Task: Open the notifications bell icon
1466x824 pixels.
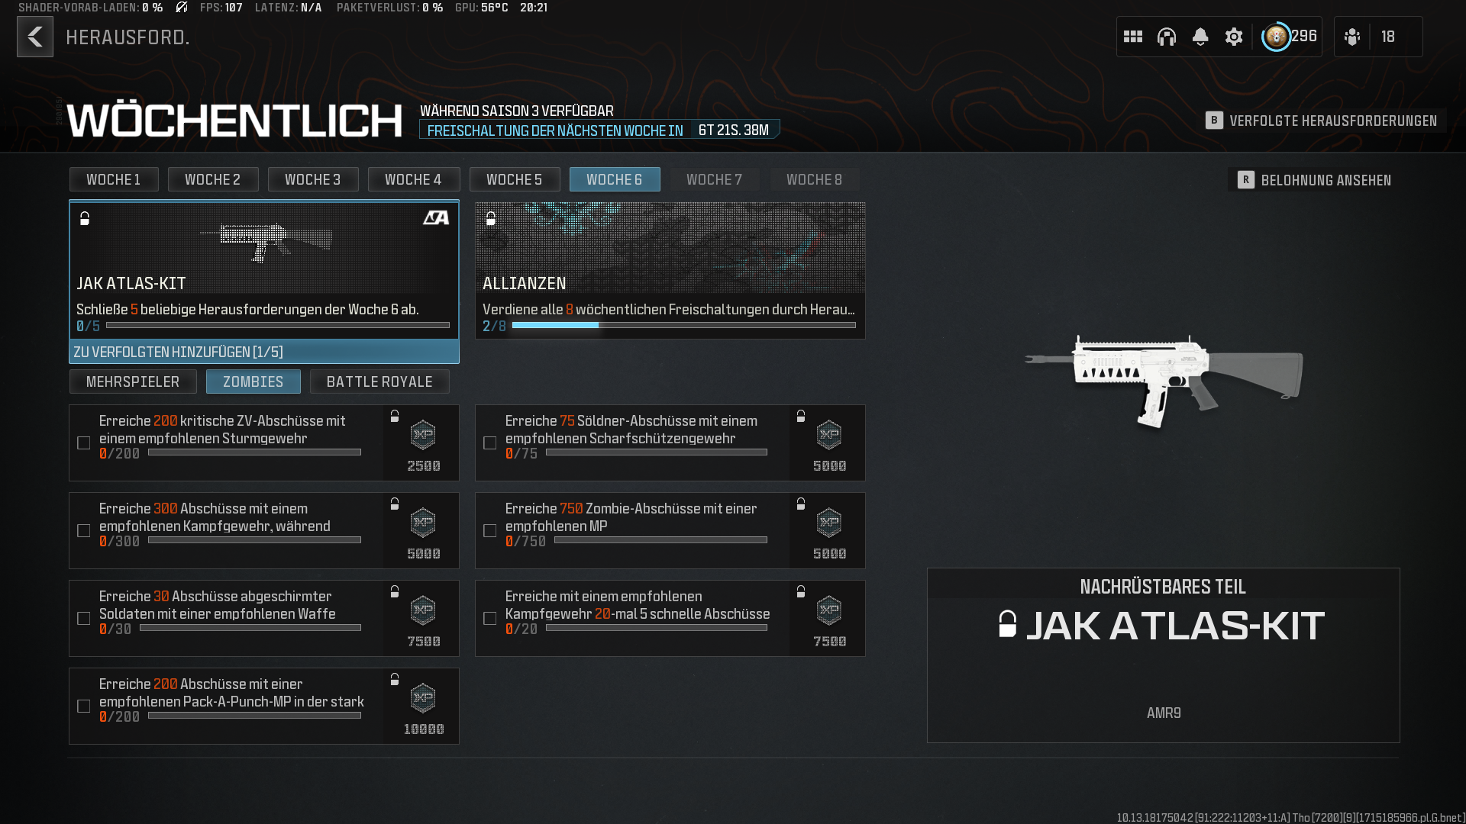Action: coord(1200,37)
